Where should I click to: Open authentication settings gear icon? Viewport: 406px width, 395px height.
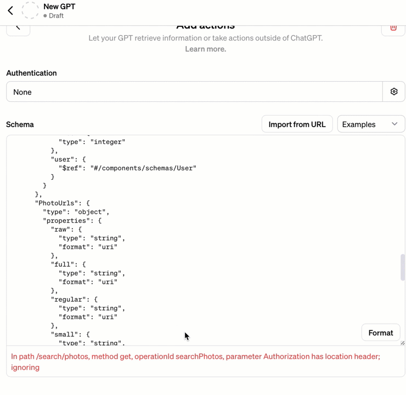(x=394, y=92)
